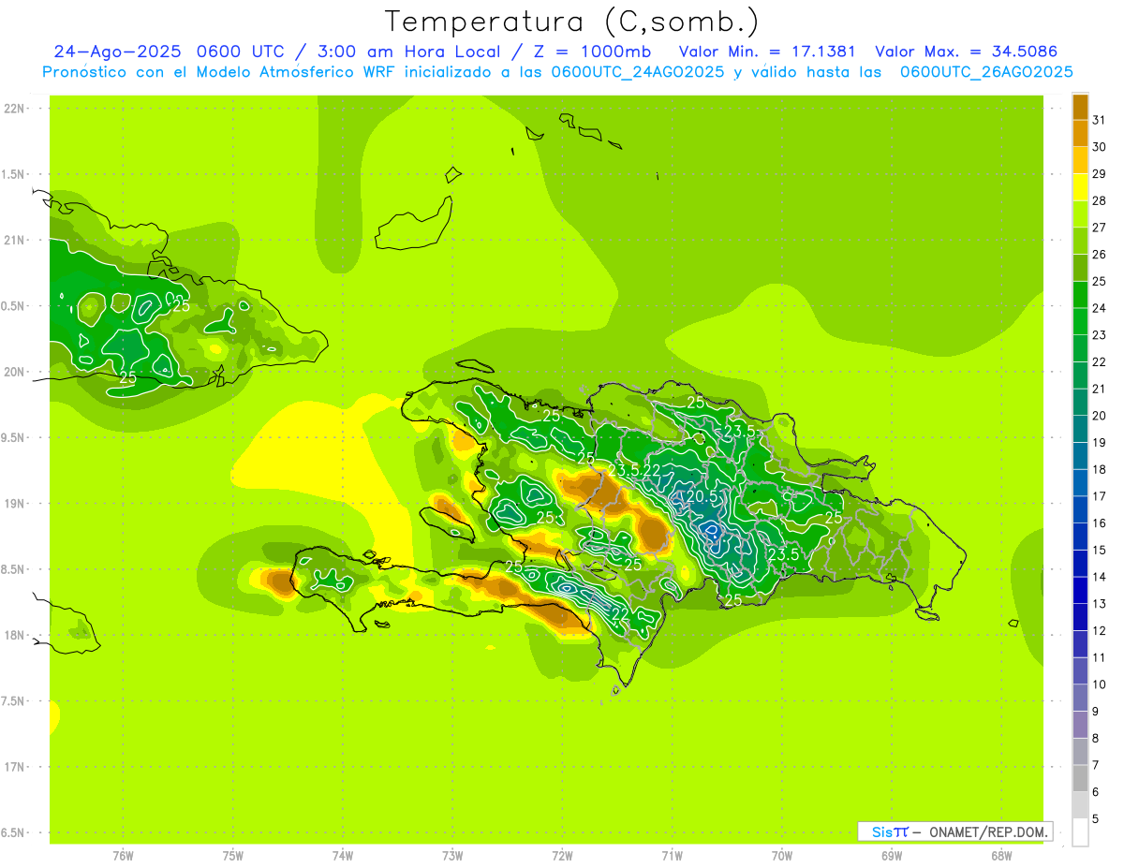Click the color scale label 15
1124x868 pixels.
point(1099,550)
